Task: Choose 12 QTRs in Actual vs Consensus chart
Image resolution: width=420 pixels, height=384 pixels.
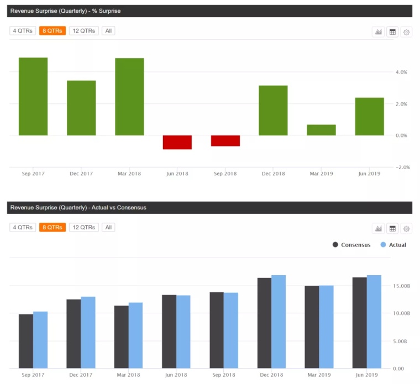Action: pos(84,228)
